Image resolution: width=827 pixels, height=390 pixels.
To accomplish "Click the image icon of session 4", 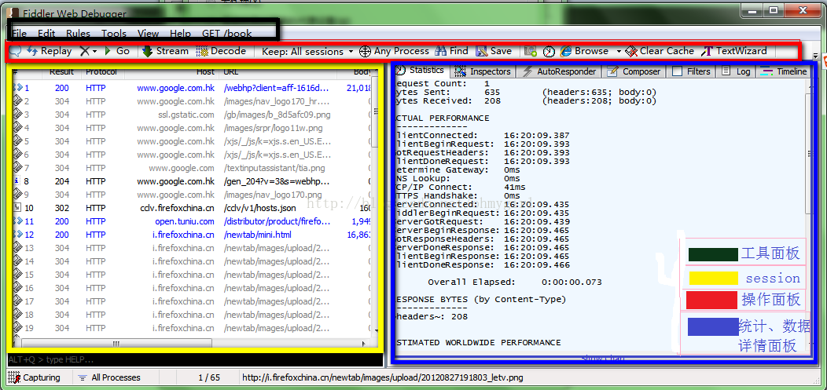I will click(x=17, y=128).
